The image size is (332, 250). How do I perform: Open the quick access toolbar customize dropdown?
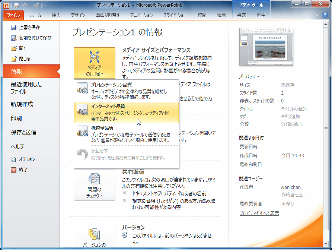[44, 6]
